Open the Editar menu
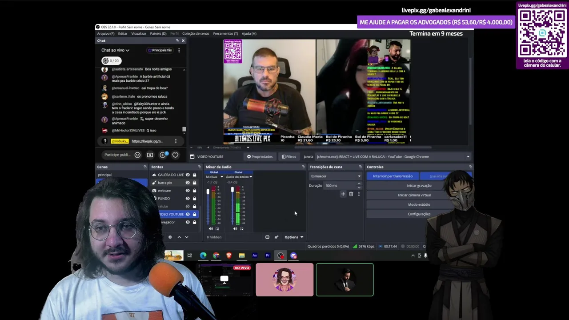 [x=123, y=33]
